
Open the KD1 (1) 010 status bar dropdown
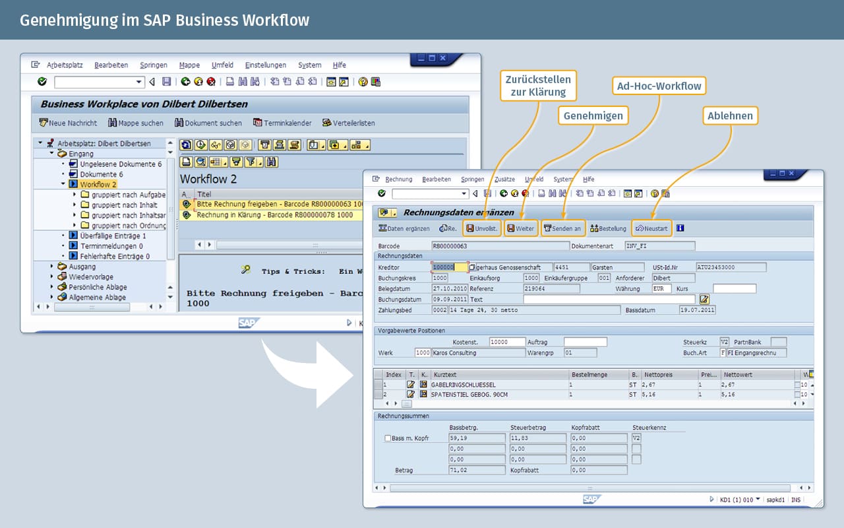point(758,499)
